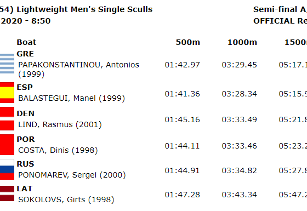This screenshot has width=307, height=211.
Task: Click COSTA, Dinis (1998) name
Action: [x=58, y=150]
